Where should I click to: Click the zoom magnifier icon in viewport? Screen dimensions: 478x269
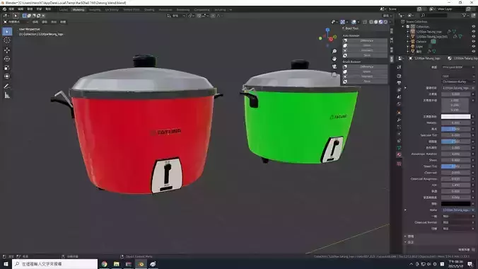click(x=334, y=51)
